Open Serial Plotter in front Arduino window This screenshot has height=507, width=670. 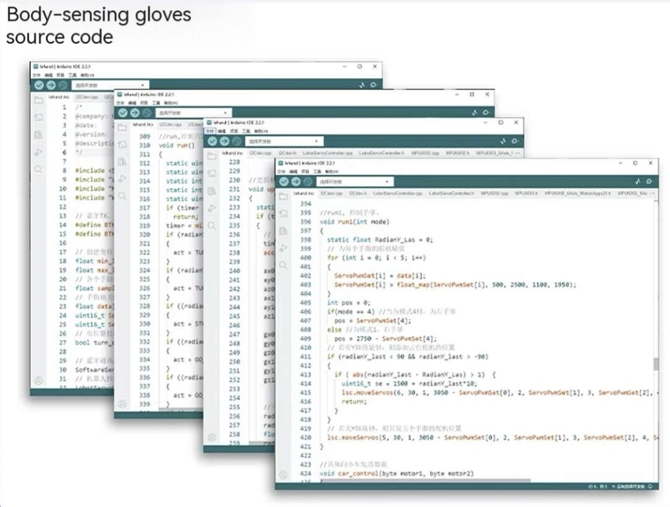(x=638, y=182)
